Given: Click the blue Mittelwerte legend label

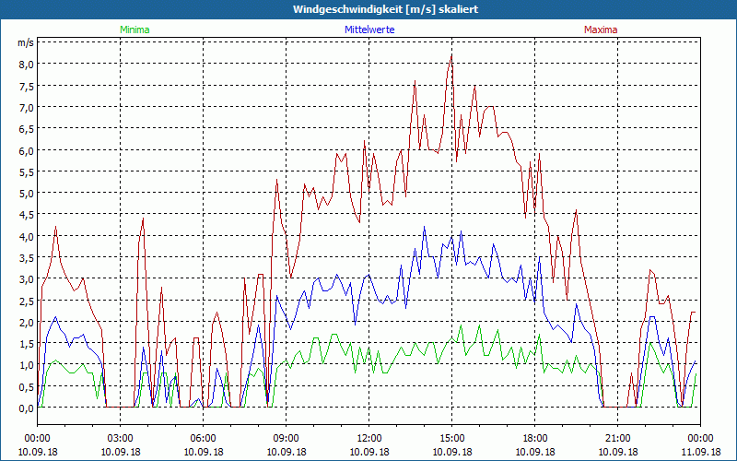Looking at the screenshot, I should (x=369, y=30).
